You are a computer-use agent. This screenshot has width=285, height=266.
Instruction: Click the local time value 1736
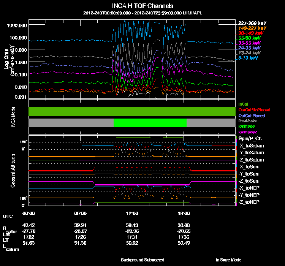(184, 237)
